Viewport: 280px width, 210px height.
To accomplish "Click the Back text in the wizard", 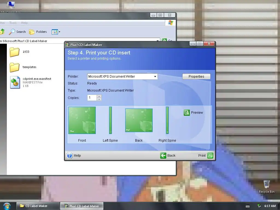I will [x=171, y=156].
